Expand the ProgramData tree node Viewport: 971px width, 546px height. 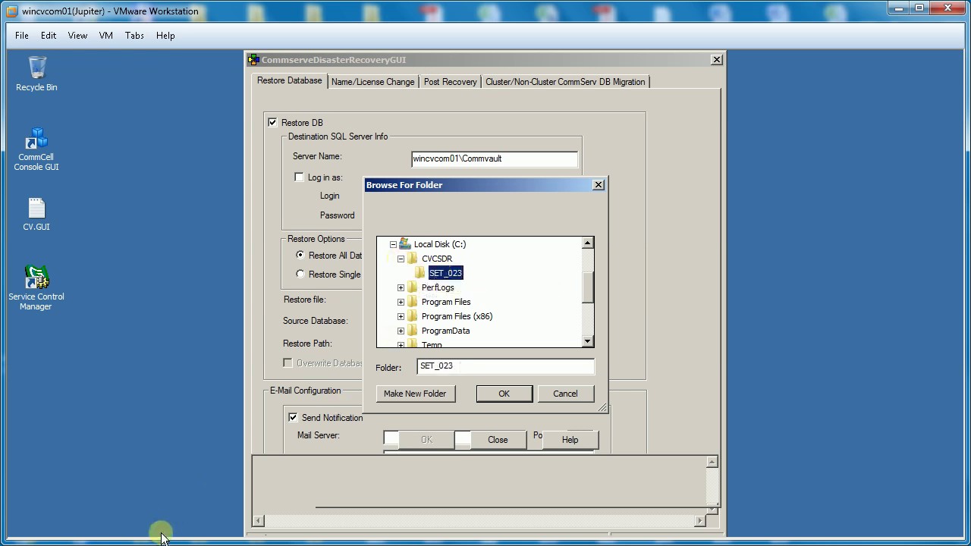(401, 331)
